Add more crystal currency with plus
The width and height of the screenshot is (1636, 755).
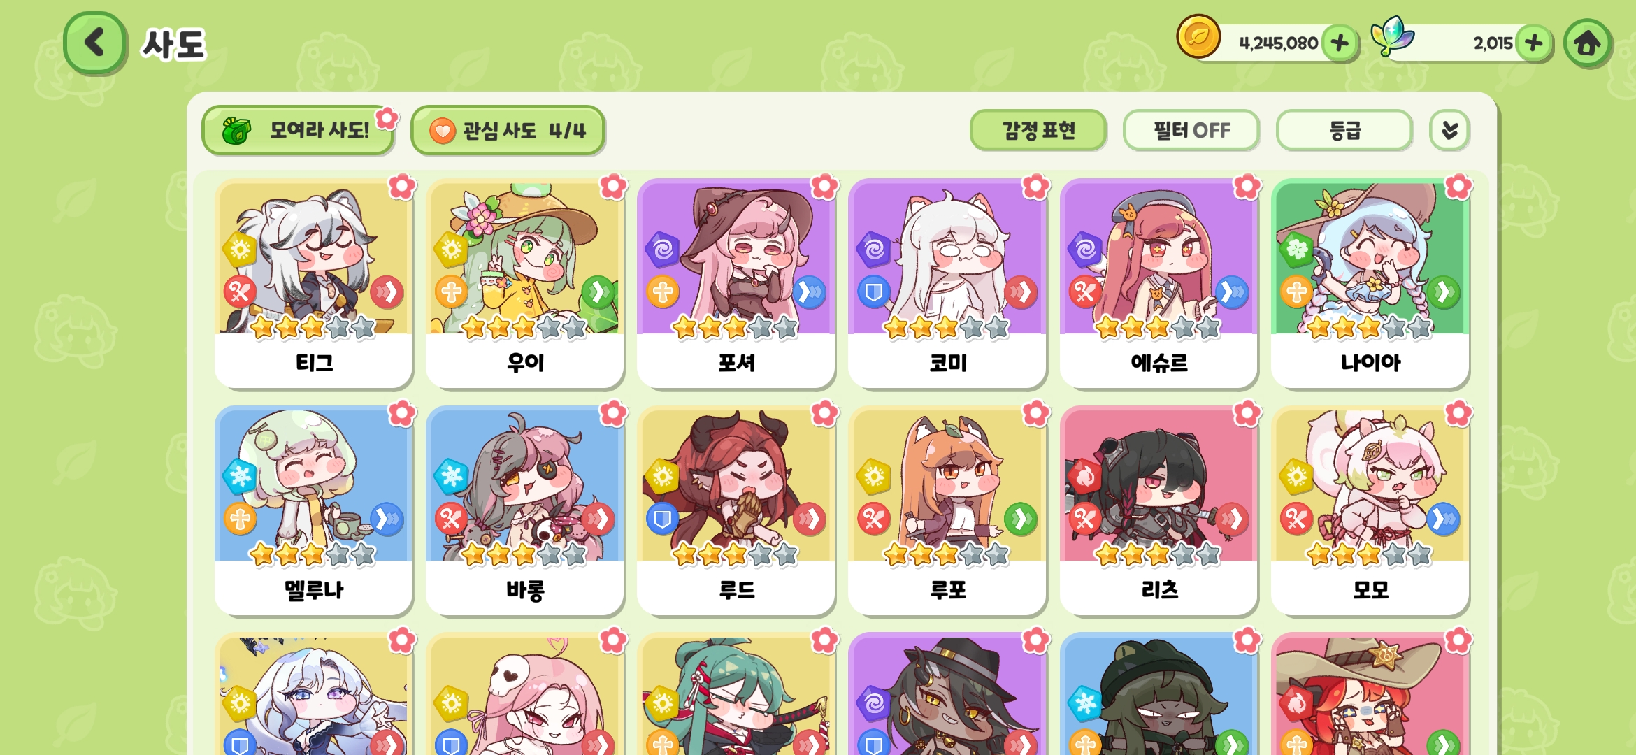(1533, 43)
